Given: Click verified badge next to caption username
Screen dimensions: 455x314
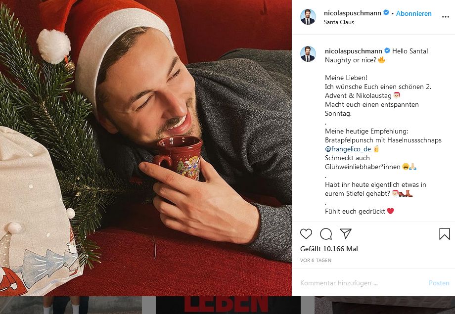Looking at the screenshot, I should click(387, 51).
